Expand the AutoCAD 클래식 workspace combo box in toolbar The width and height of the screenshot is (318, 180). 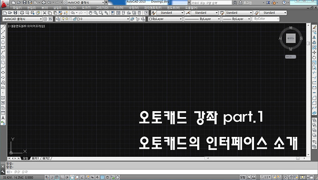[x=22, y=19]
